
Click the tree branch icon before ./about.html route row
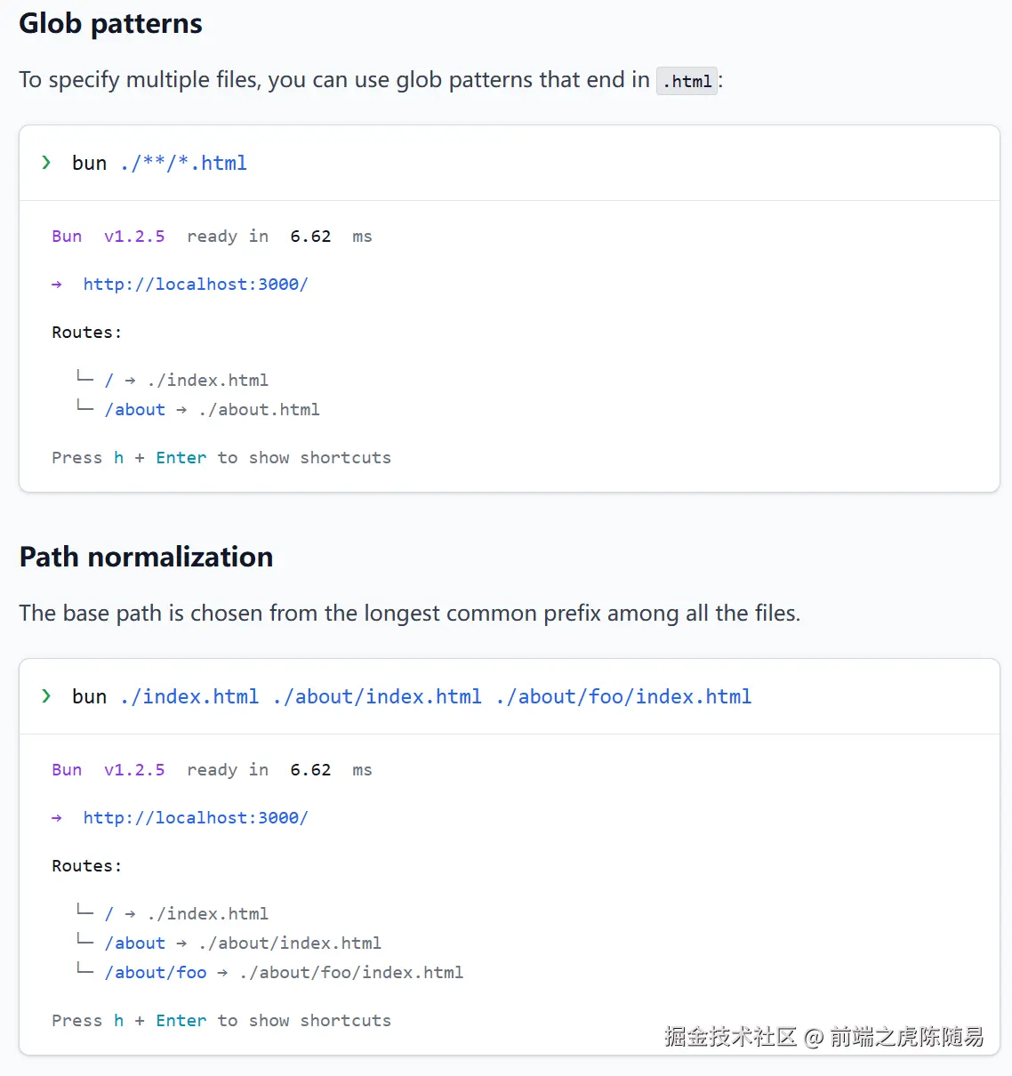point(85,406)
